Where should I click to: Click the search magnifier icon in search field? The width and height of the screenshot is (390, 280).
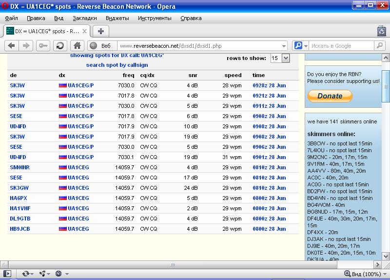tap(380, 45)
